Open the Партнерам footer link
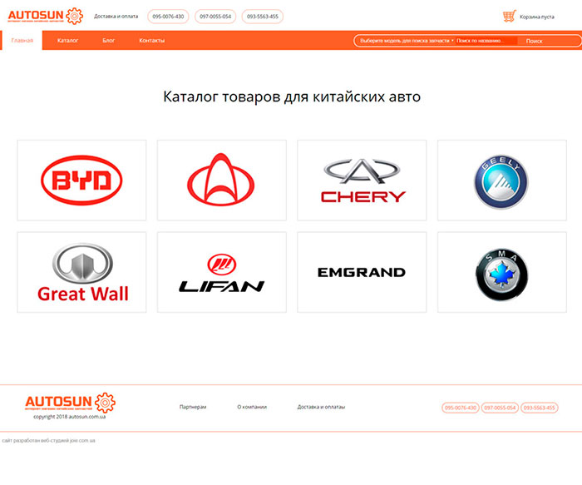582x485 pixels. point(193,407)
